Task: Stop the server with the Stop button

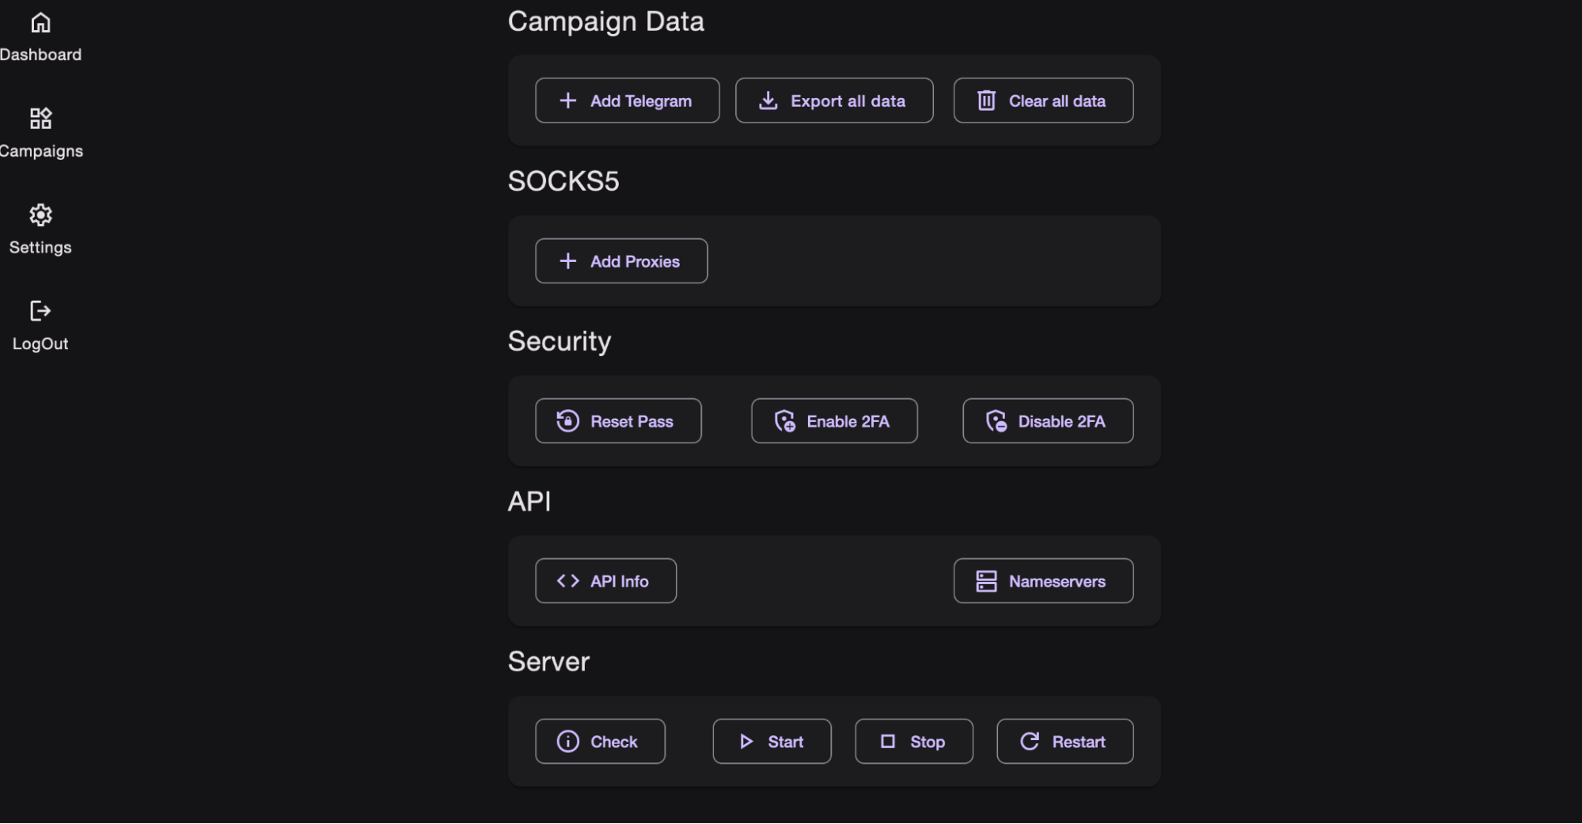Action: (x=913, y=742)
